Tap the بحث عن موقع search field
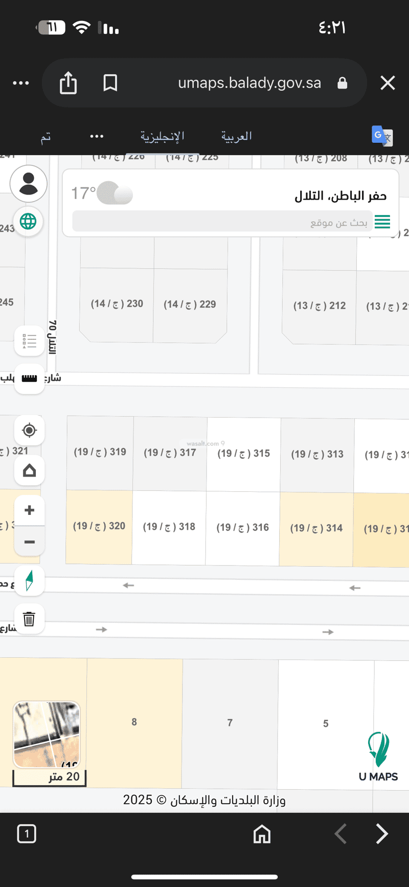 click(x=222, y=222)
